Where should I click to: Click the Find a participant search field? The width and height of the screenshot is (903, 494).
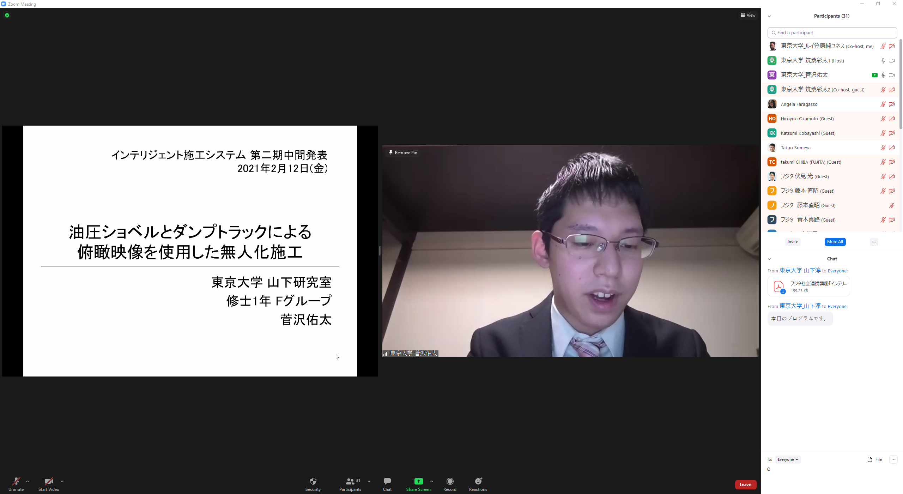tap(832, 32)
